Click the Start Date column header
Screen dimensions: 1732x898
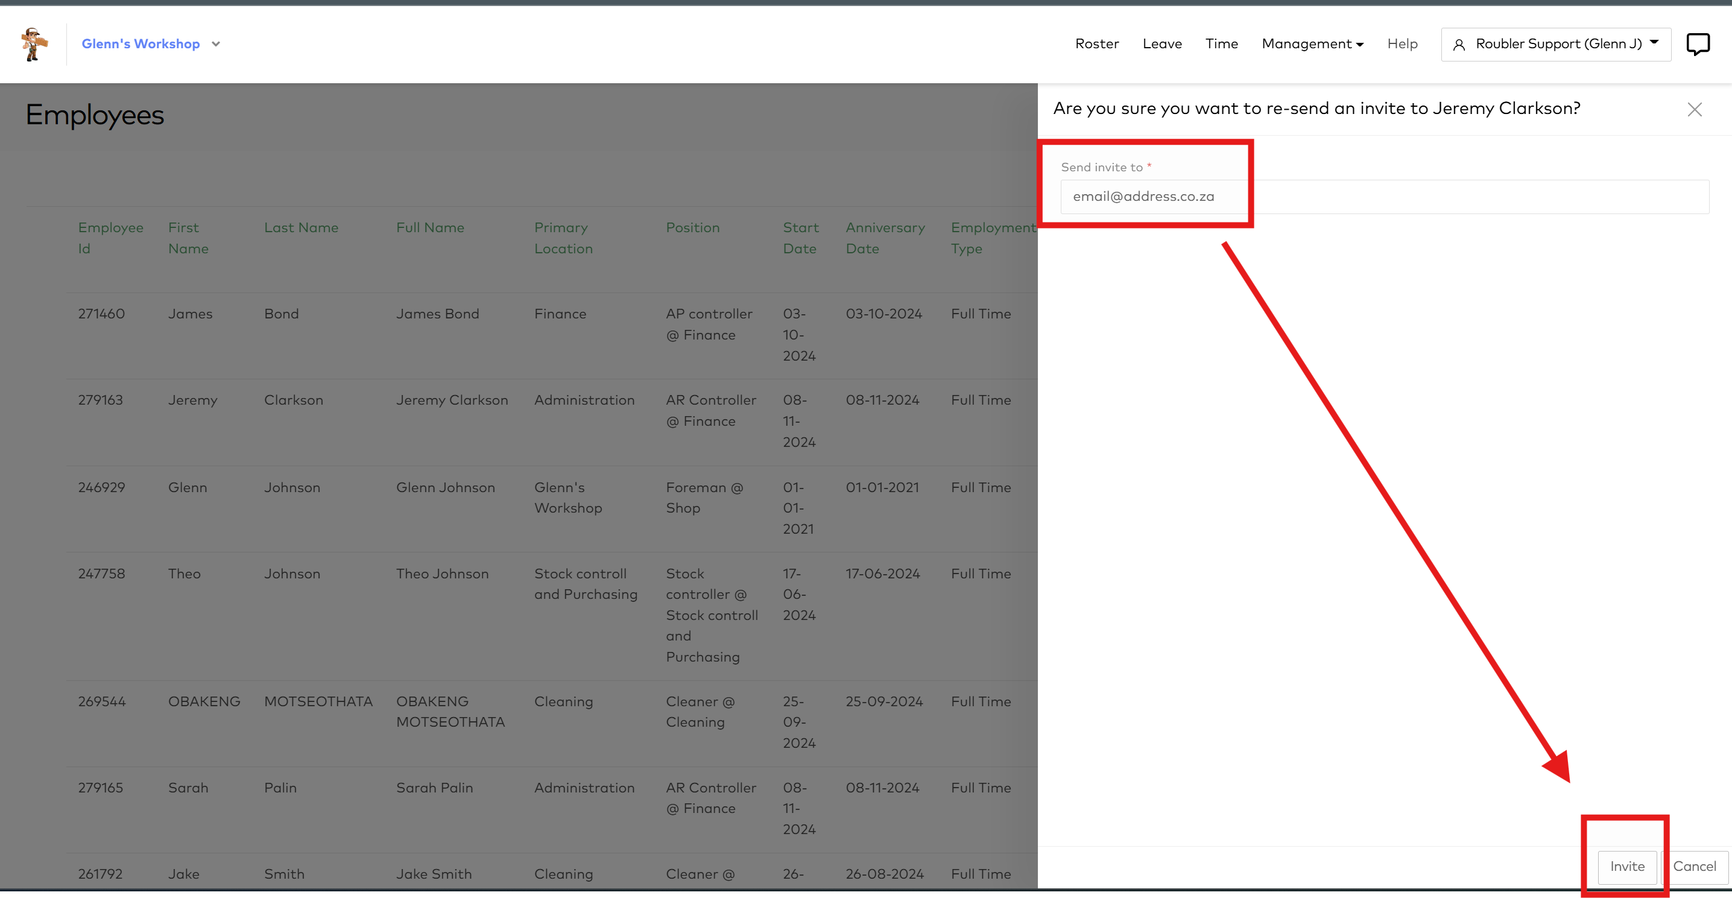[800, 237]
